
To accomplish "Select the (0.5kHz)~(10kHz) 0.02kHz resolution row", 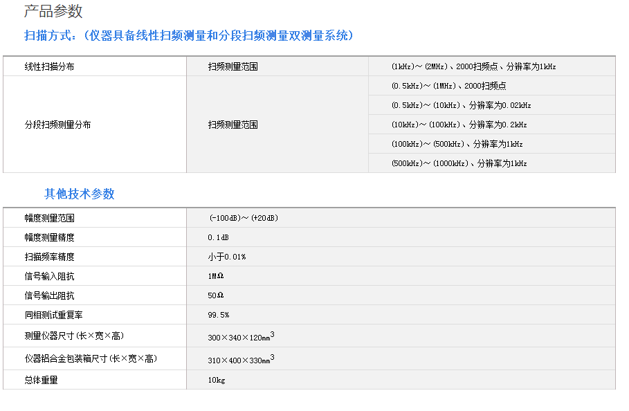I will coord(461,105).
